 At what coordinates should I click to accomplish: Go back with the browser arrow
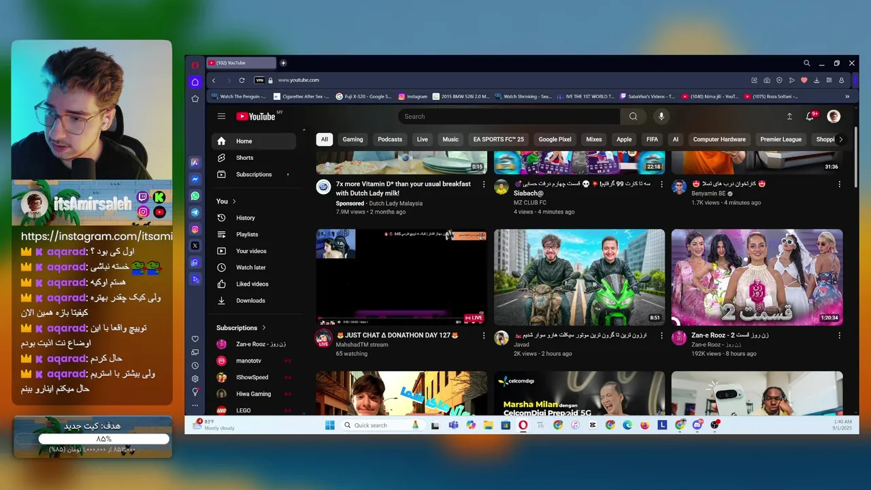pyautogui.click(x=214, y=80)
